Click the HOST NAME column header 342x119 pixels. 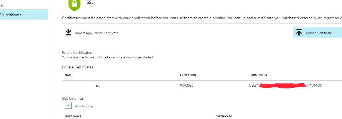(x=73, y=117)
